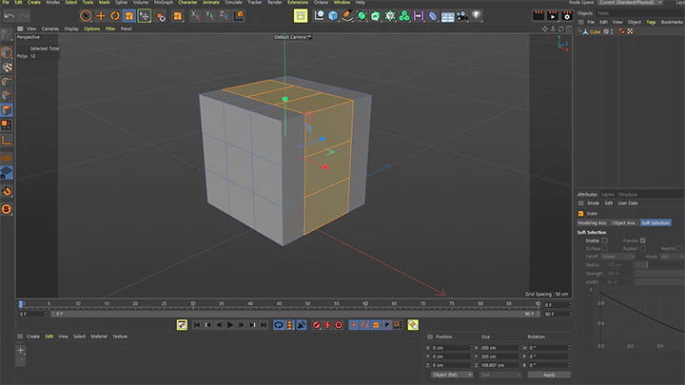Add a Camera object

point(461,16)
